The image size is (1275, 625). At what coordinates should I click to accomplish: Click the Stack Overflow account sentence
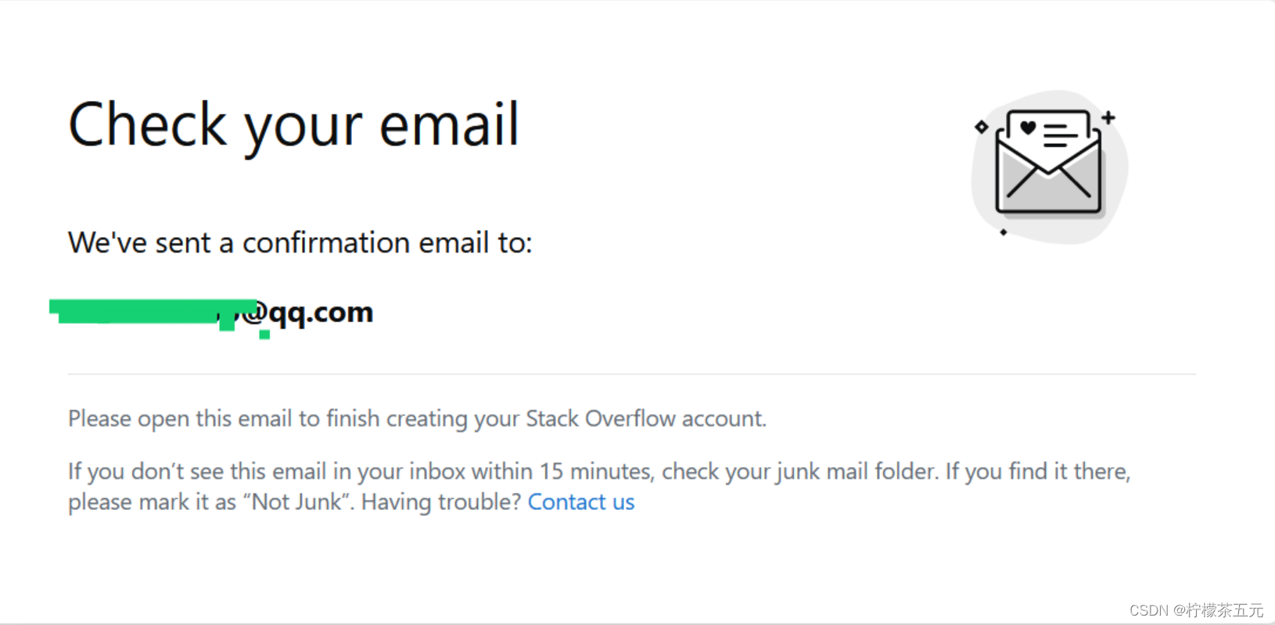pos(417,418)
